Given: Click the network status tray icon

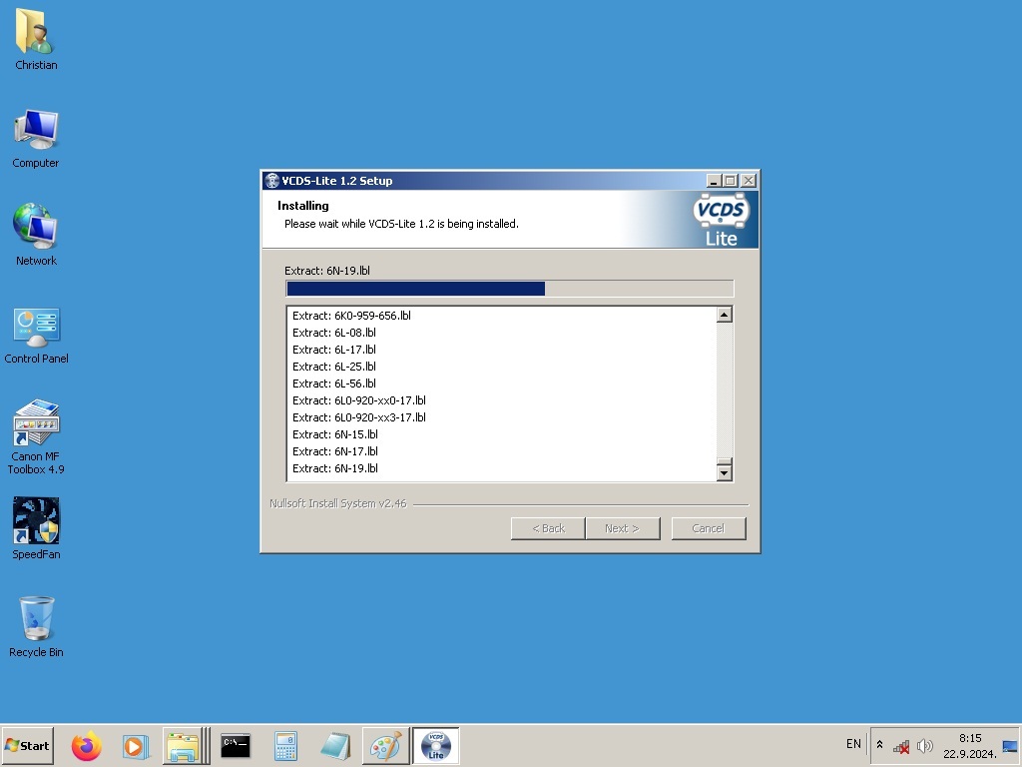Looking at the screenshot, I should (x=901, y=746).
